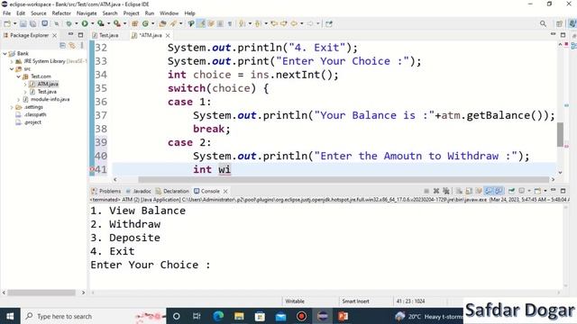Collapse the src folder node
Screen dimensions: 577x324
(x=12, y=69)
